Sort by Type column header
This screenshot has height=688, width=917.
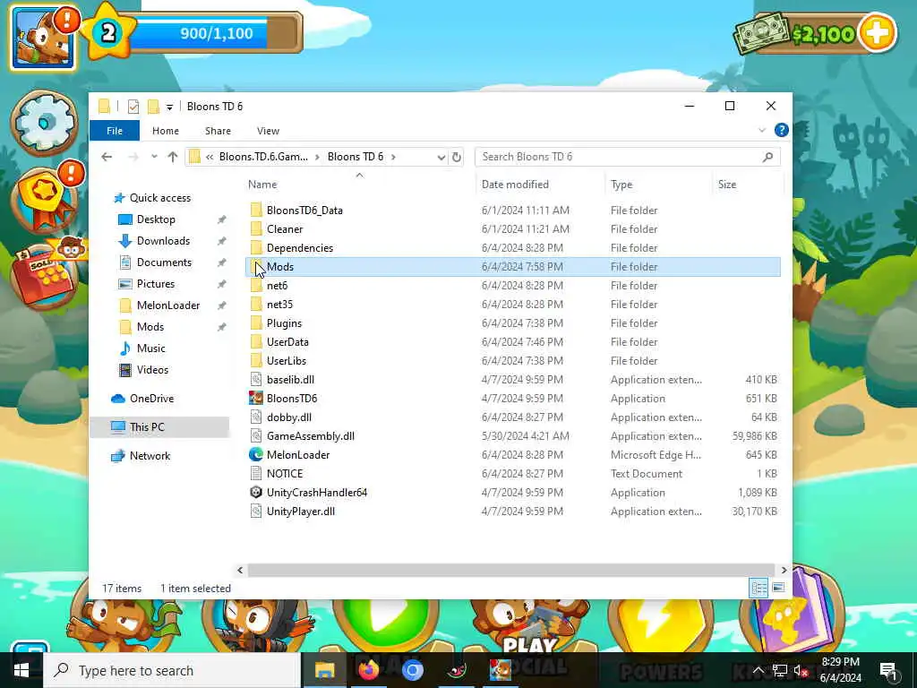click(621, 185)
